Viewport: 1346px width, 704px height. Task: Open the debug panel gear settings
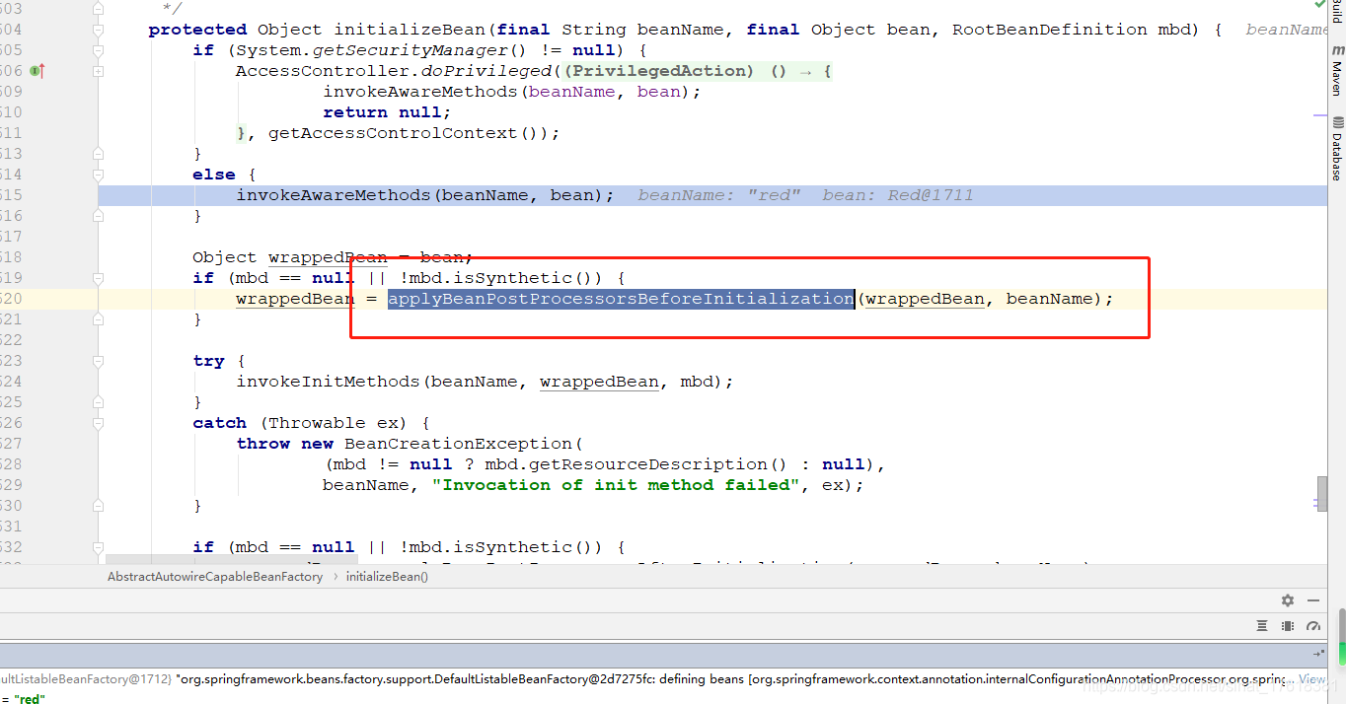[x=1288, y=599]
